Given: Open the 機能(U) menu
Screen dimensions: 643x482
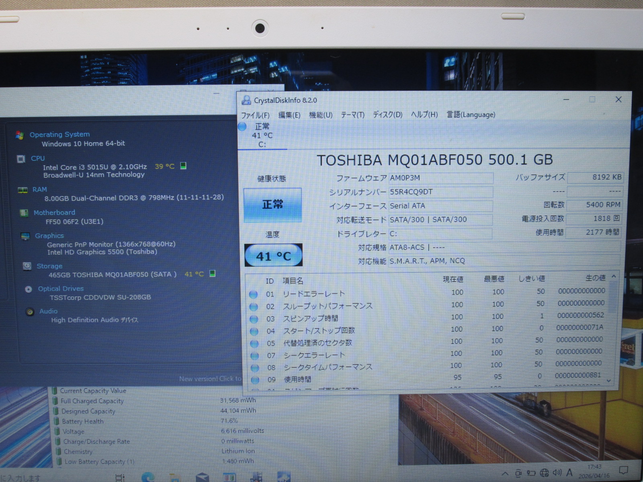Looking at the screenshot, I should tap(320, 115).
